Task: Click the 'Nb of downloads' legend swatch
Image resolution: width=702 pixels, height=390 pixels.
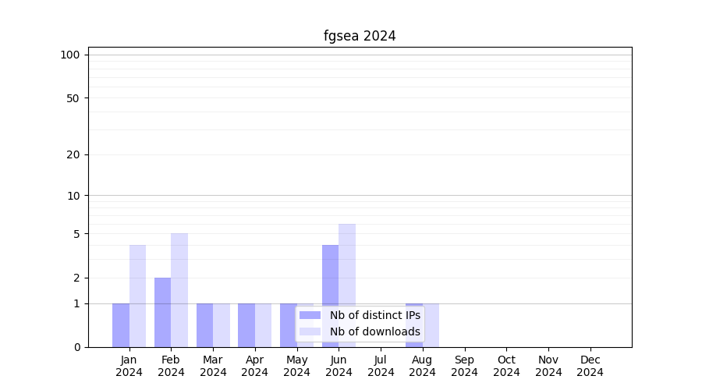Action: coord(310,331)
